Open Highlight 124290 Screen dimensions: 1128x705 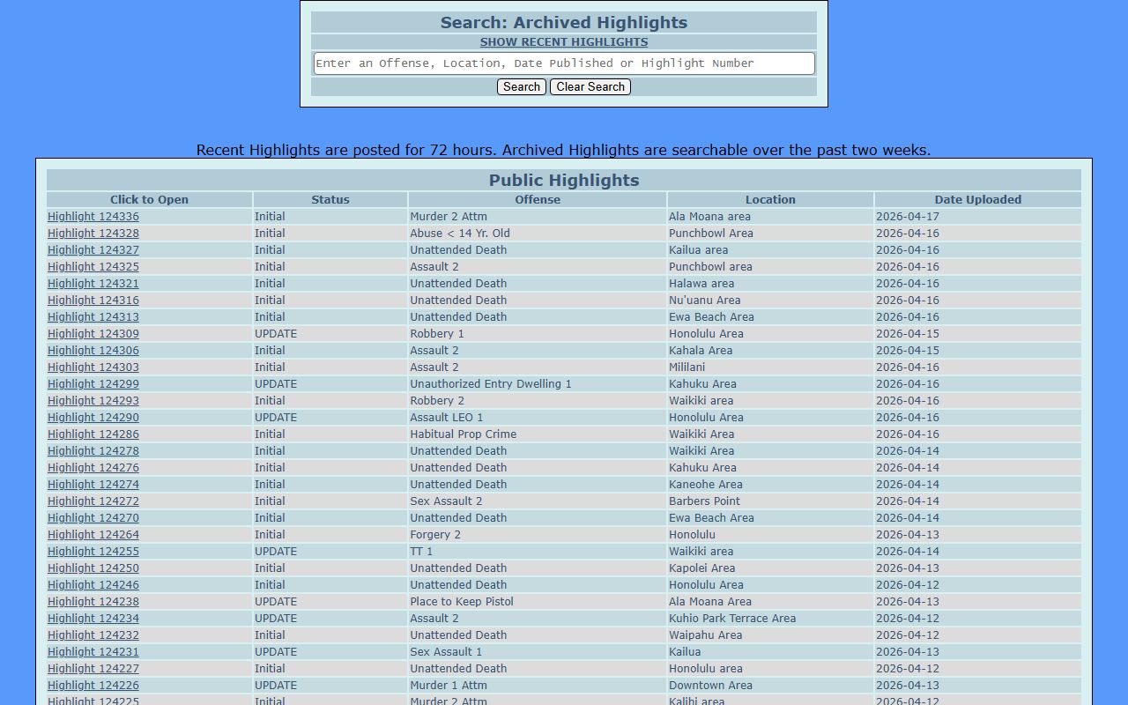tap(93, 418)
